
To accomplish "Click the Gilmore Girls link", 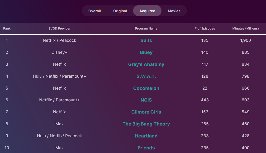I will click(x=146, y=112).
